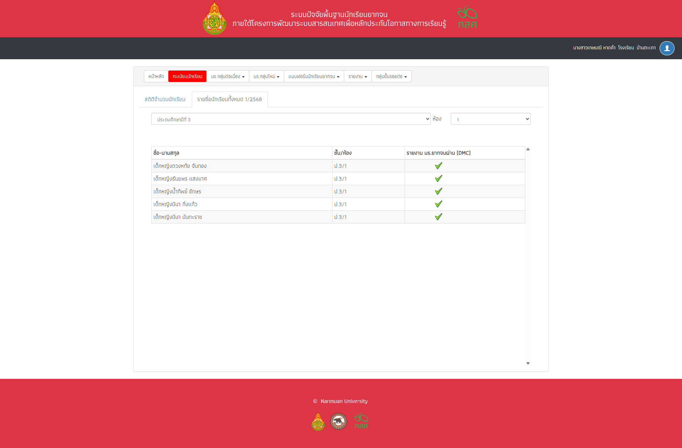The height and width of the screenshot is (448, 682).
Task: Click the green checkmark for เด็กหญิงมีนา กิ่งแก้ว
Action: [x=438, y=204]
